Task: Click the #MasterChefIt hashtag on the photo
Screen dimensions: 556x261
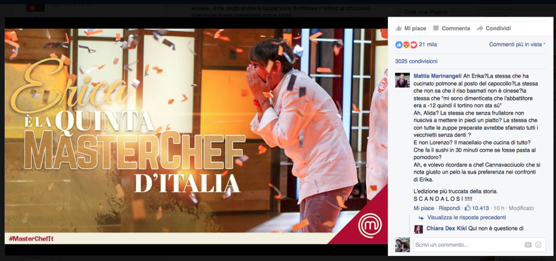Action: point(31,238)
